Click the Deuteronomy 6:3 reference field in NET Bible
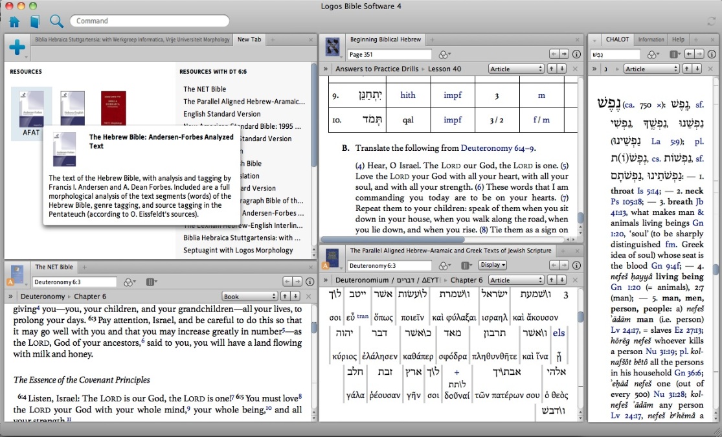 [74, 282]
